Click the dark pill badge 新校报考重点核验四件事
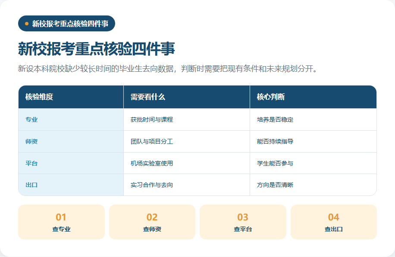The image size is (395, 257). point(66,24)
